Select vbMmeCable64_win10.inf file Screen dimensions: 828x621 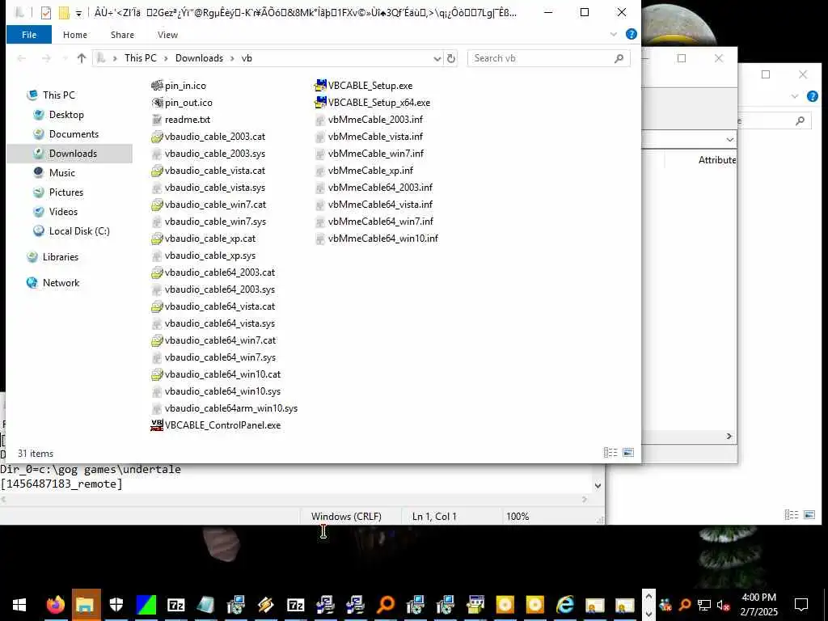377,239
